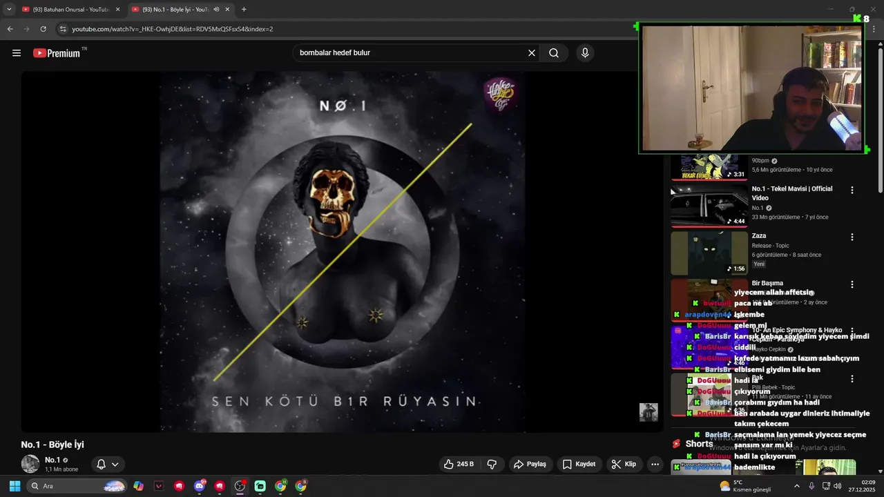Open the tab search dropdown arrow
The width and height of the screenshot is (884, 497).
[9, 10]
